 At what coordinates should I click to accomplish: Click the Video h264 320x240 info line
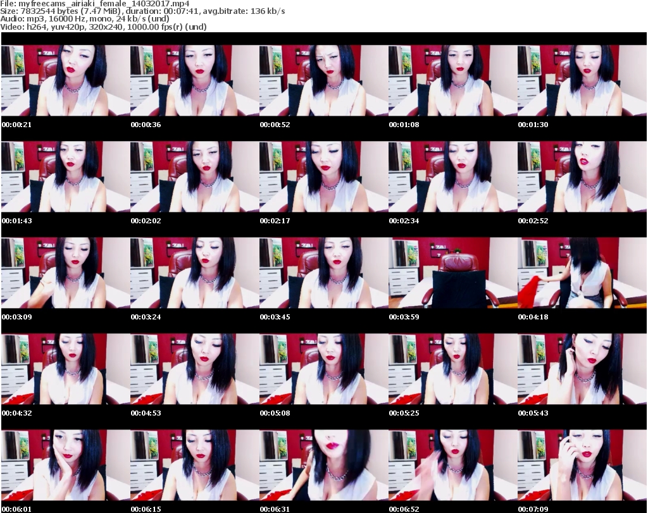[103, 27]
